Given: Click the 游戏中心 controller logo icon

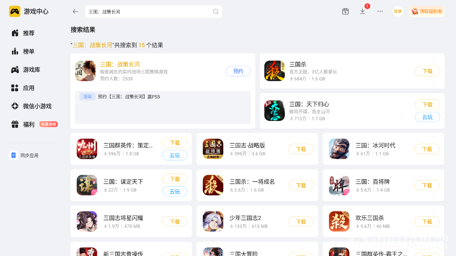Looking at the screenshot, I should pyautogui.click(x=15, y=12).
